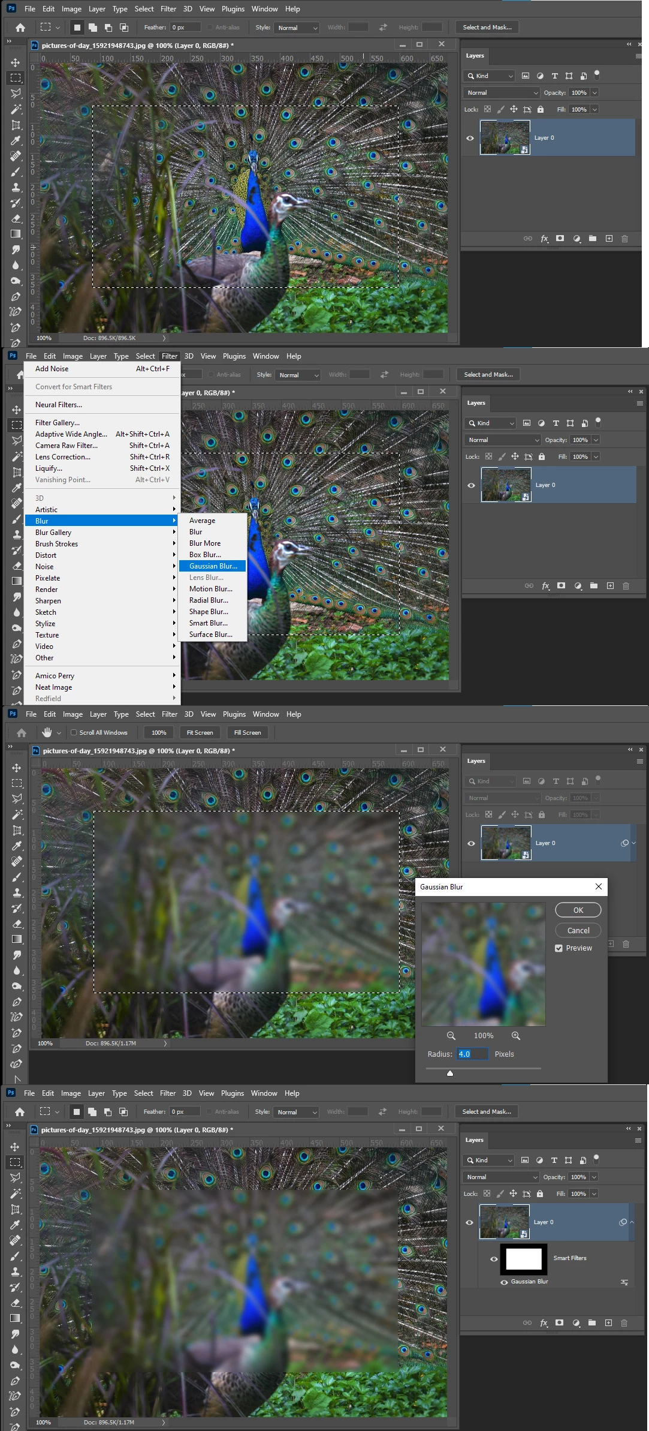Select the Move tool in topmost Photoshop window
Screen dimensions: 649x1431
click(16, 62)
